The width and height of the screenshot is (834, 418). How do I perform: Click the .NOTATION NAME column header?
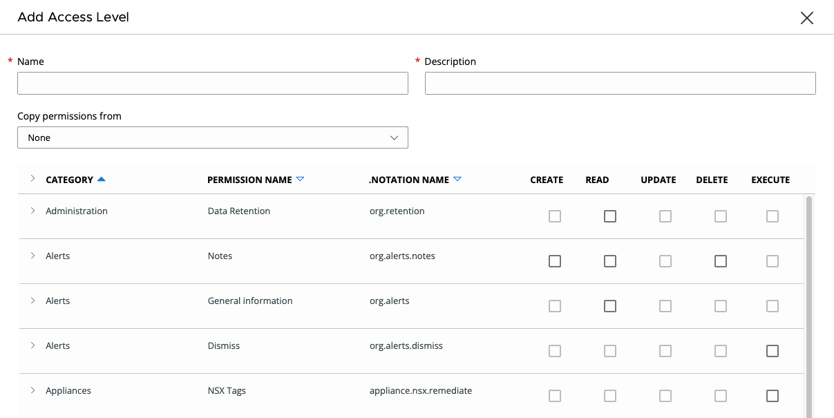pos(409,180)
